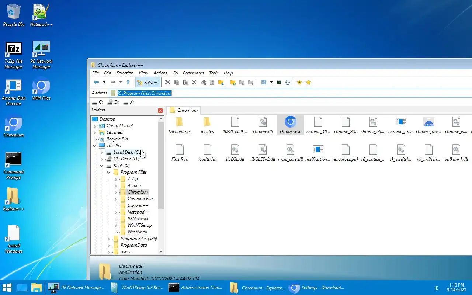Image resolution: width=472 pixels, height=295 pixels.
Task: Copy the selected item via toolbar
Action: [x=177, y=82]
